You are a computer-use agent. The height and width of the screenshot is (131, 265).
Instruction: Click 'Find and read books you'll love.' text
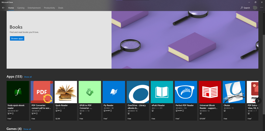(x=24, y=32)
